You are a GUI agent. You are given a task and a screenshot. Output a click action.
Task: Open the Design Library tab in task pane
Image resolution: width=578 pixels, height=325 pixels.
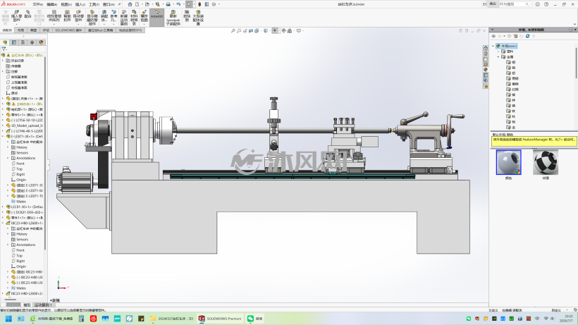click(486, 54)
